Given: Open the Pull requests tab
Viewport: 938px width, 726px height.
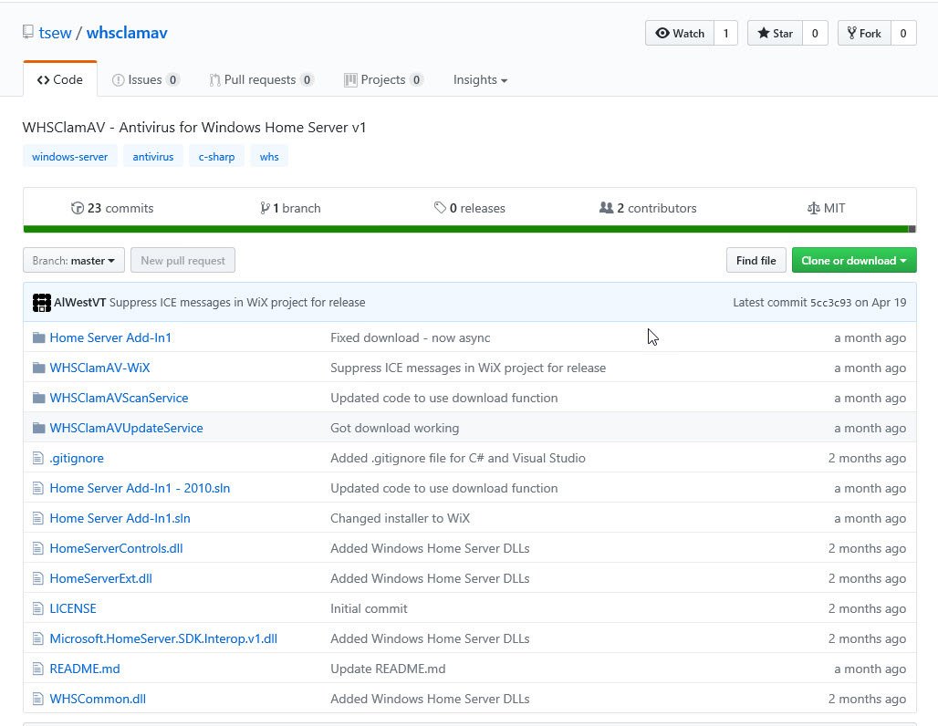Looking at the screenshot, I should [261, 79].
